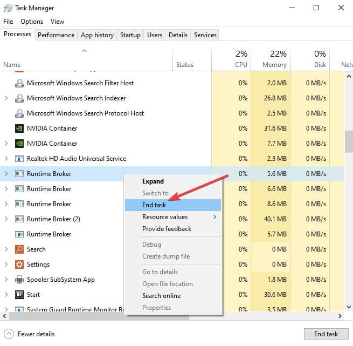Click the Fewer details link

click(x=36, y=334)
